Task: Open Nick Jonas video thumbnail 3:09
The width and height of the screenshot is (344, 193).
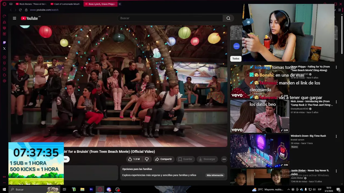Action: tap(260, 116)
